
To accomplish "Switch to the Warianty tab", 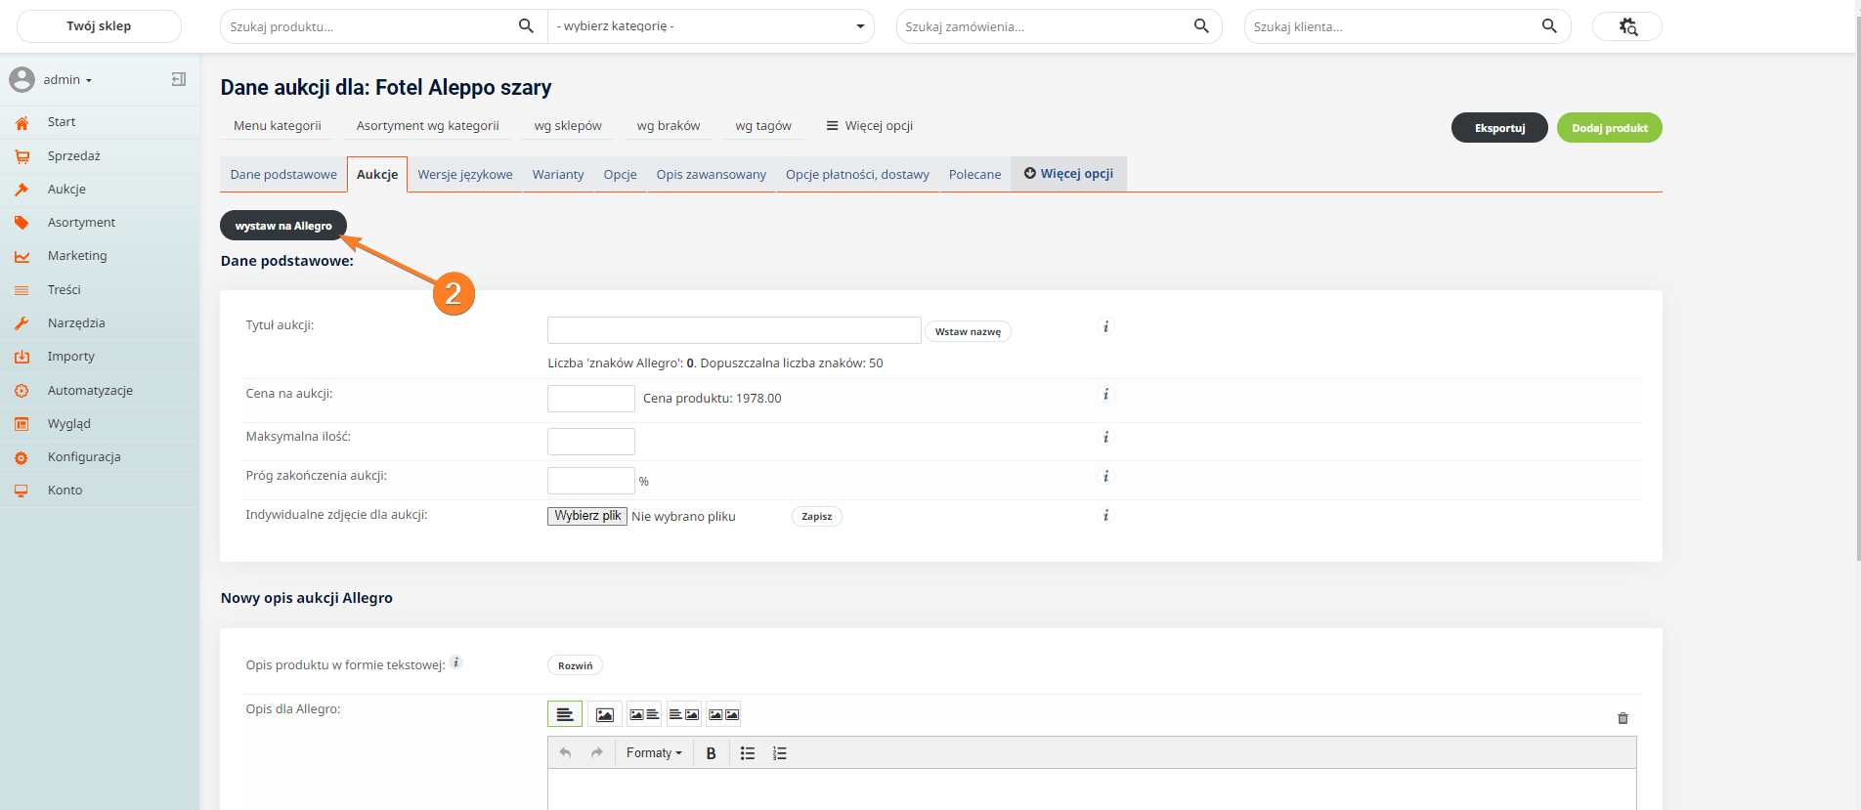I will pyautogui.click(x=557, y=175).
